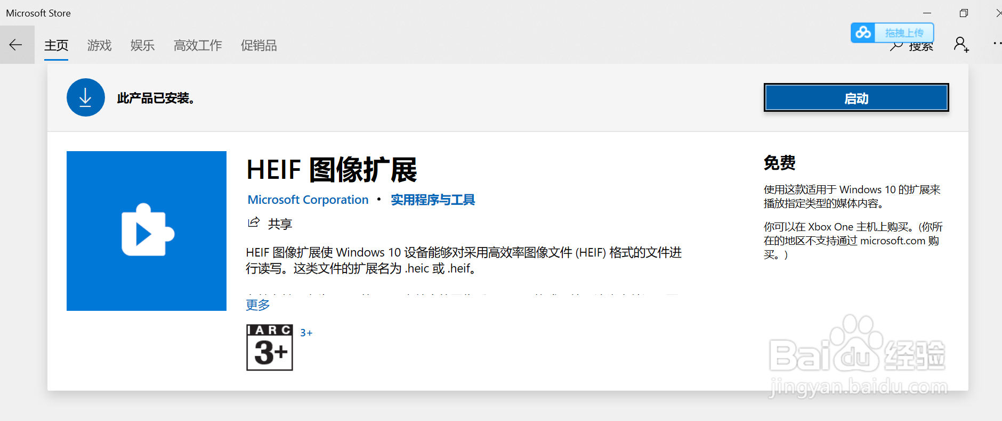Open the user account icon
1002x421 pixels.
(961, 45)
